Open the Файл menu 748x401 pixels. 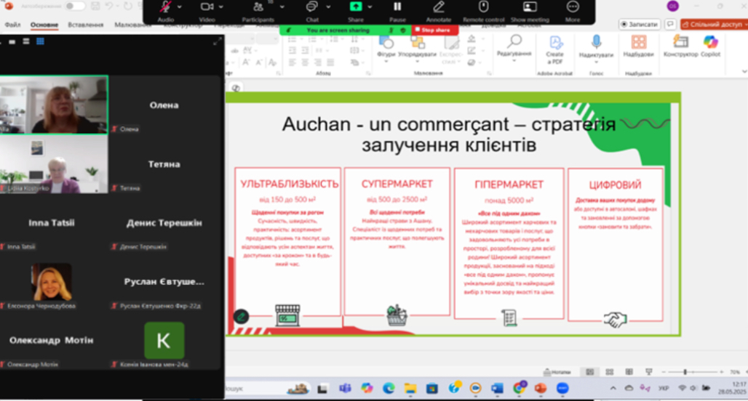12,24
